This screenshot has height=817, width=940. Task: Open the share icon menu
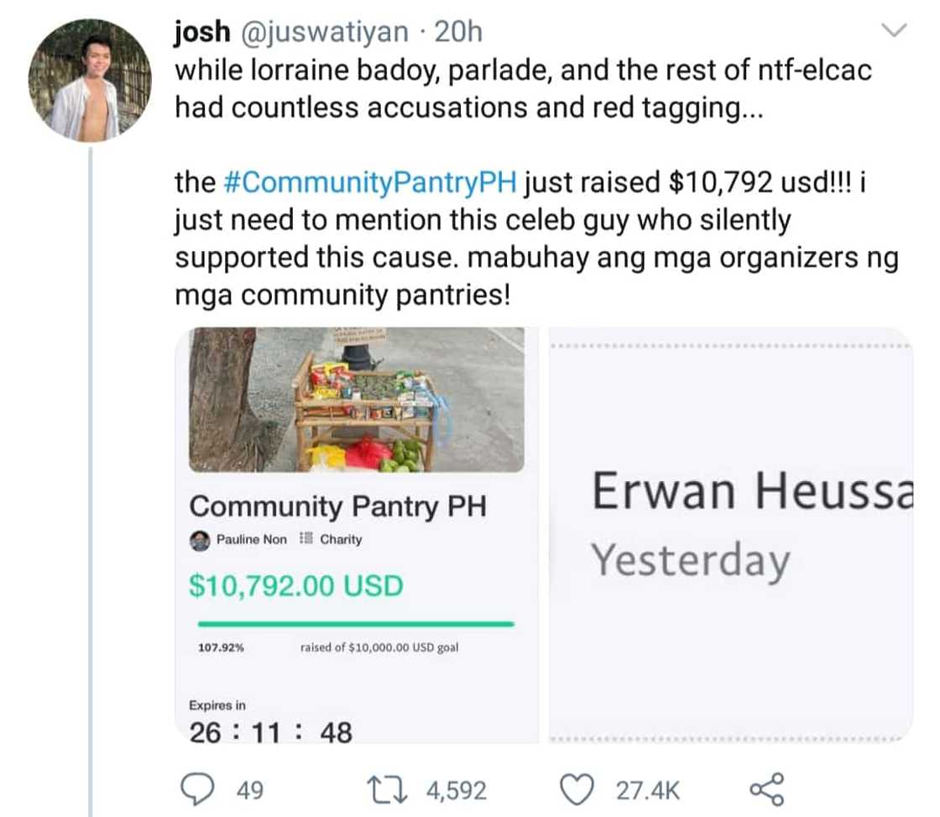point(765,789)
